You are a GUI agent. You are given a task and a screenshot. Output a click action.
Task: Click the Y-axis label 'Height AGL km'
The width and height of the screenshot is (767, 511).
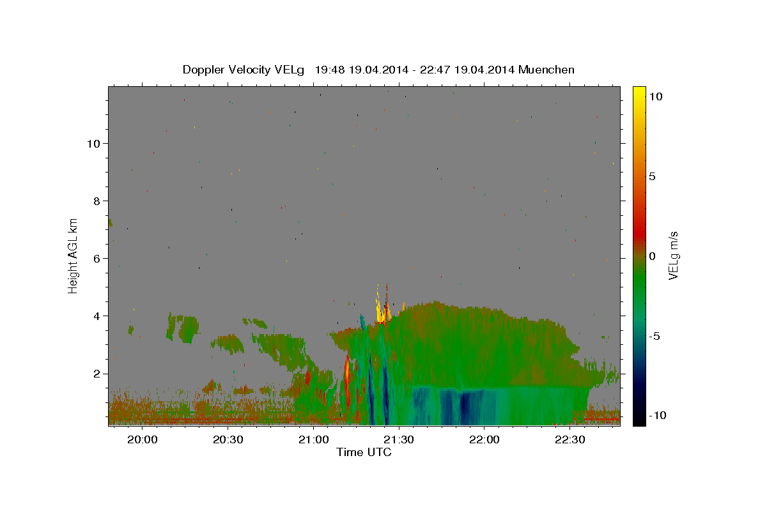(74, 255)
